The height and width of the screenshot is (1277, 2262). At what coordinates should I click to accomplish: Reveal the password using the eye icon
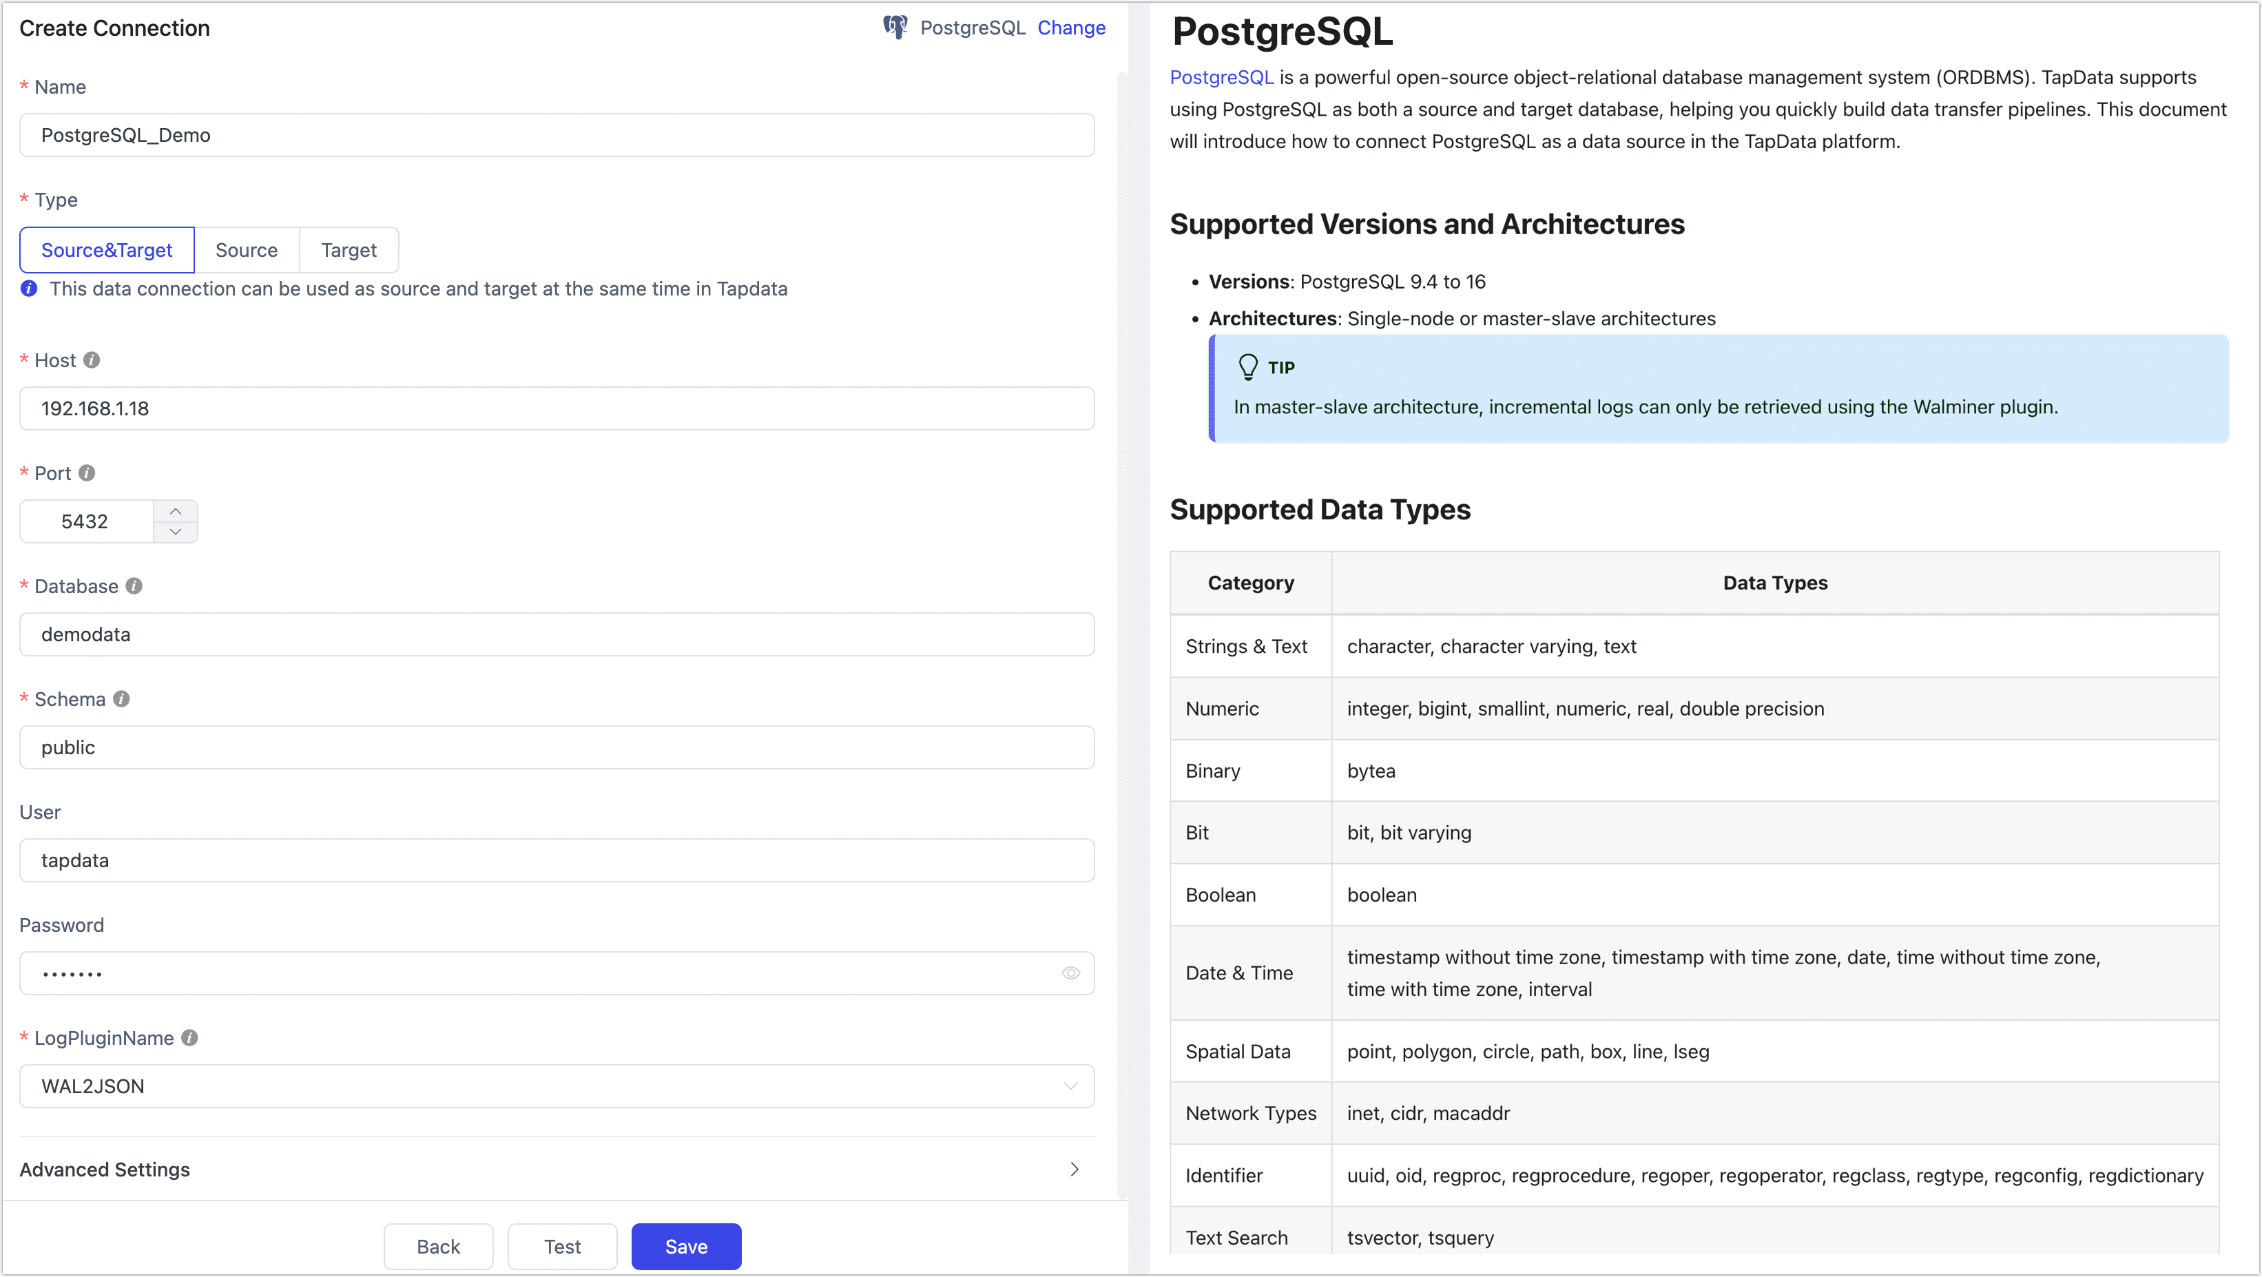[x=1070, y=973]
